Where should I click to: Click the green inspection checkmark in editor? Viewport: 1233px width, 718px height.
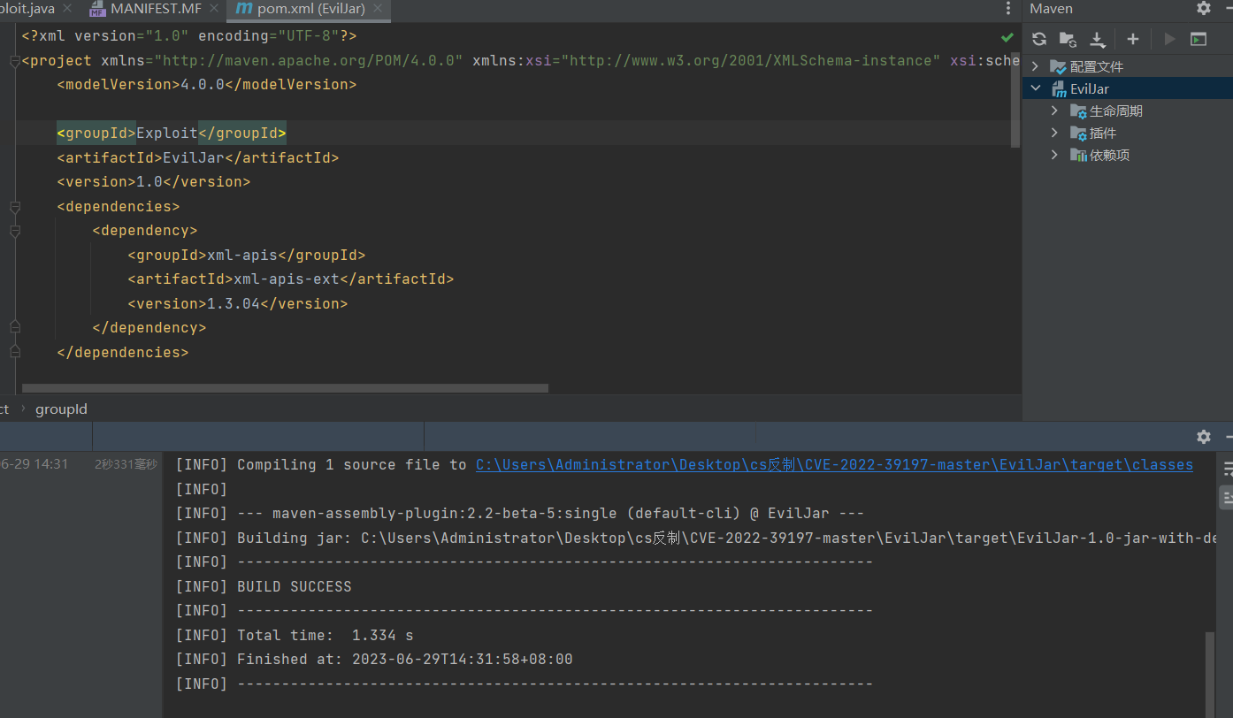(x=1007, y=37)
